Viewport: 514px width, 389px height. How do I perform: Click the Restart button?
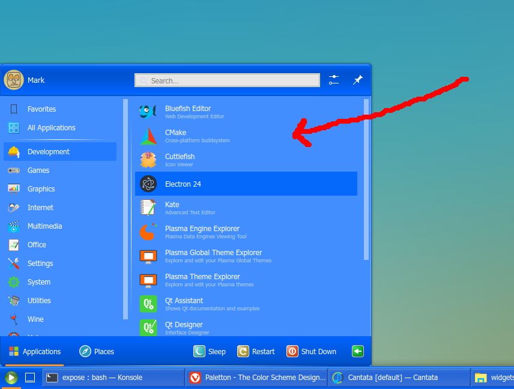pos(256,351)
